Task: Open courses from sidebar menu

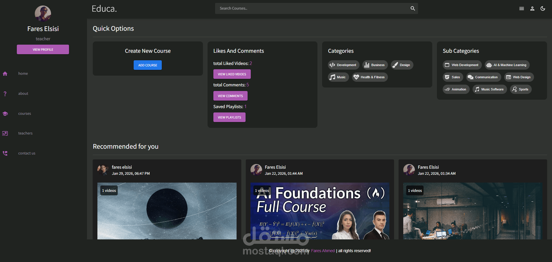Action: coord(25,114)
